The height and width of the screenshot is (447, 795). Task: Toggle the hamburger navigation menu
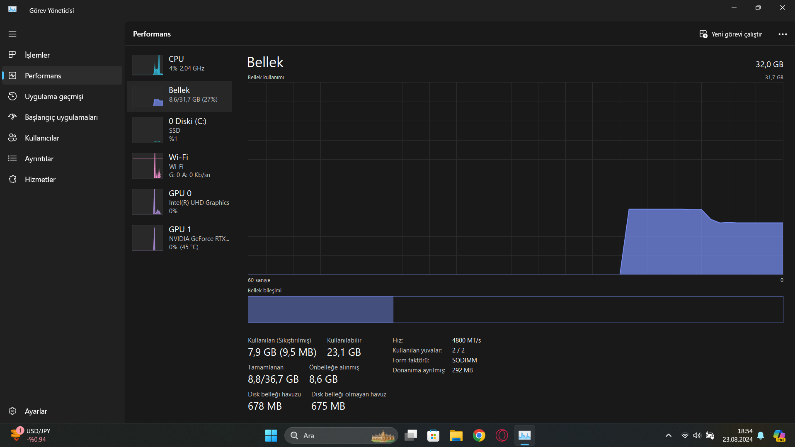tap(12, 34)
